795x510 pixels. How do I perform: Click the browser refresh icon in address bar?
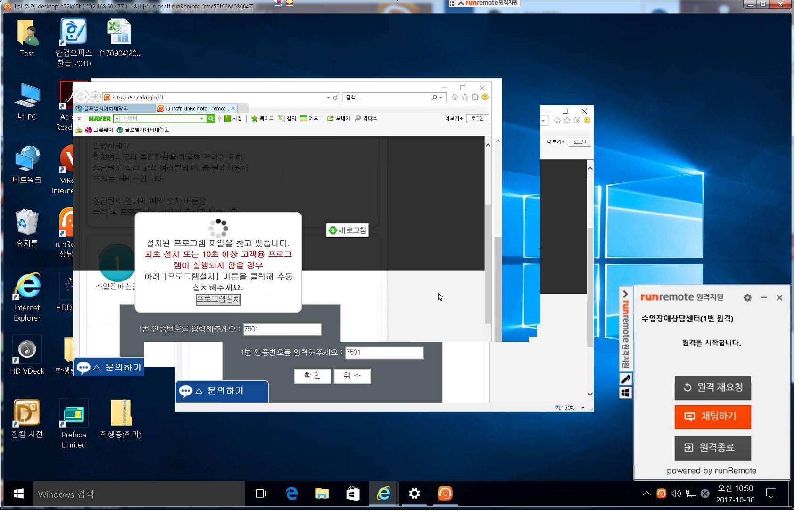pos(335,98)
